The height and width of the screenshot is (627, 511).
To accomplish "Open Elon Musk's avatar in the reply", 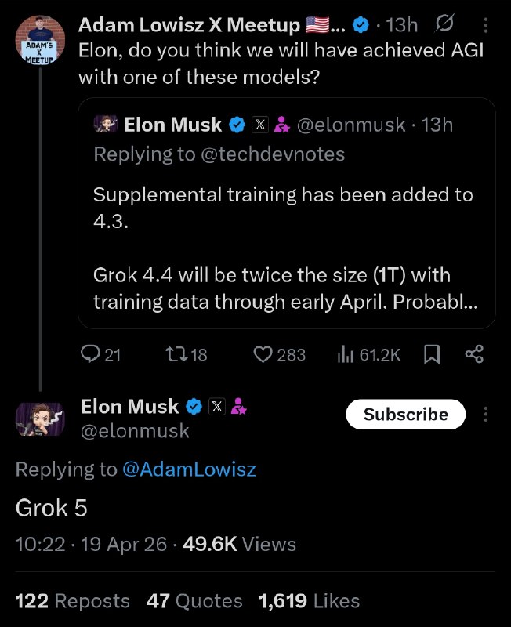I will pyautogui.click(x=38, y=418).
